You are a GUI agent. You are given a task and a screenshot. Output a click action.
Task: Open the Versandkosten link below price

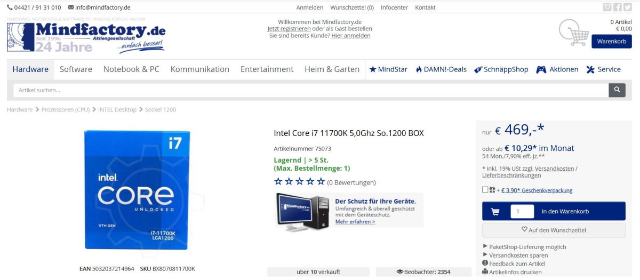tap(555, 169)
